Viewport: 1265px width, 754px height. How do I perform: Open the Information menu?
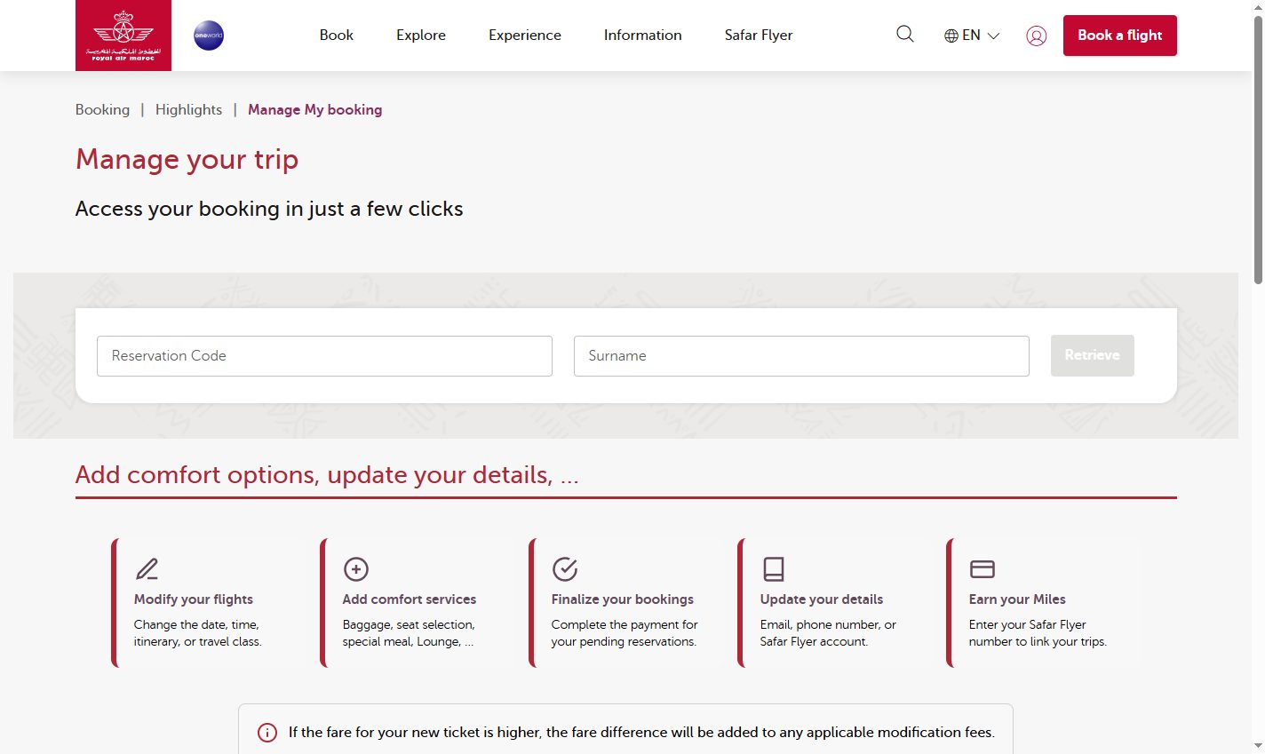[643, 36]
